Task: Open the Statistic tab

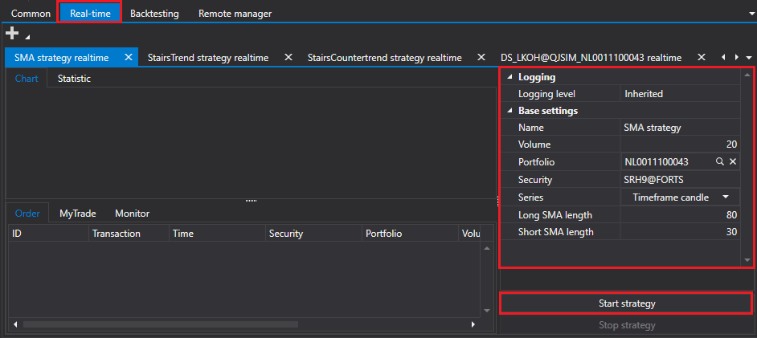Action: 74,79
